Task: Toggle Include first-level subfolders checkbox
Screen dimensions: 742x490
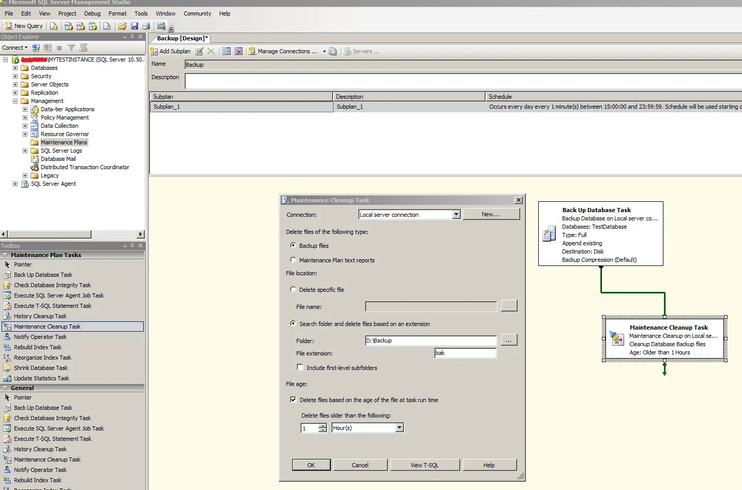Action: [x=300, y=367]
